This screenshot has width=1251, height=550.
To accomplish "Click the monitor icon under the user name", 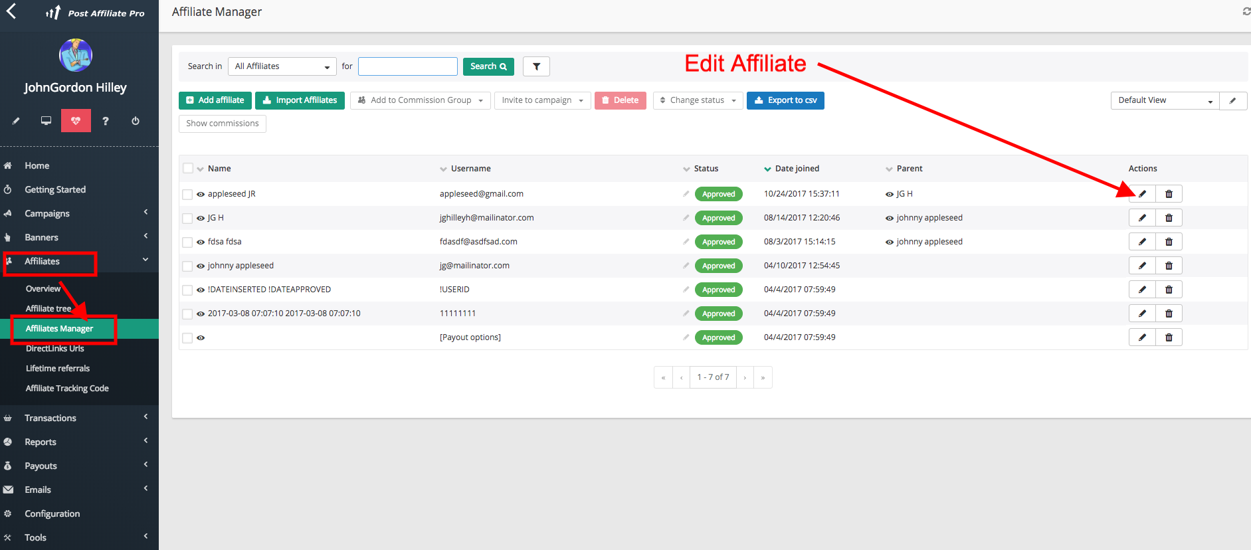I will tap(46, 121).
